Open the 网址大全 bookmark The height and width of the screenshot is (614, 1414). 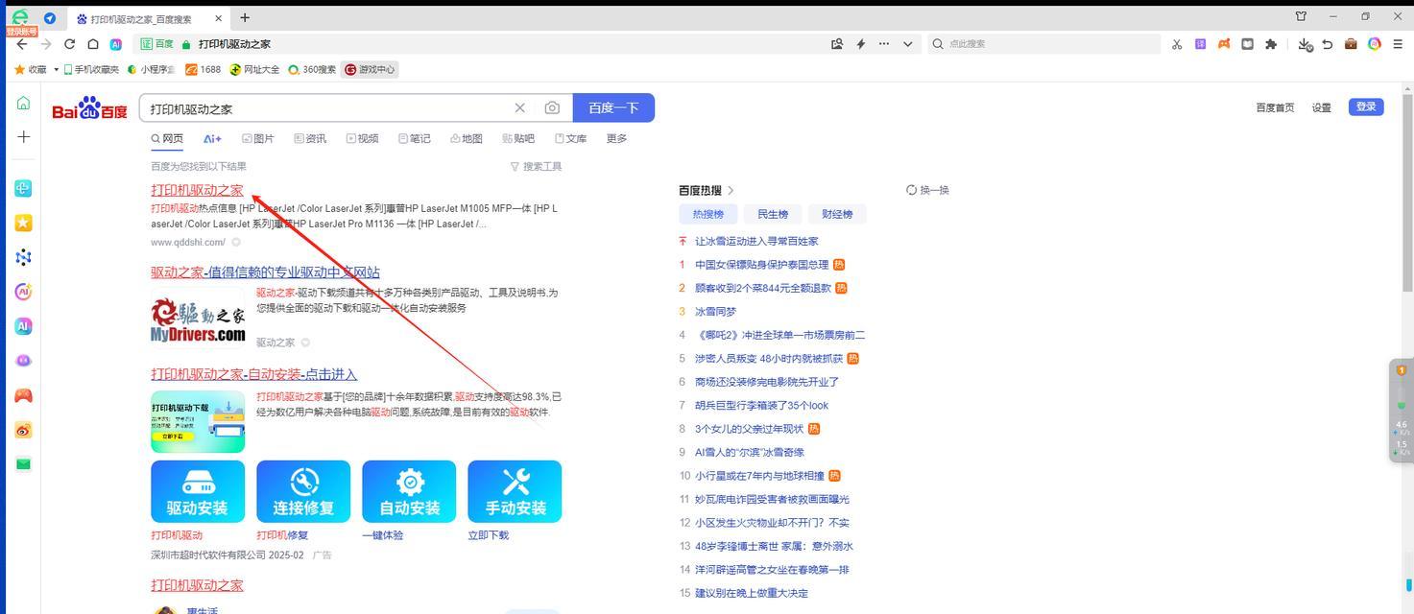click(254, 69)
